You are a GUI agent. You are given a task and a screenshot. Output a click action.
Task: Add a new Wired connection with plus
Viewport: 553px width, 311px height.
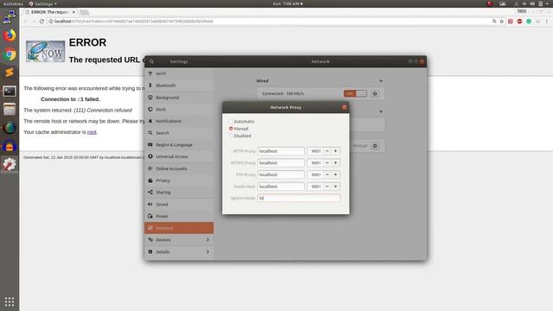[381, 80]
